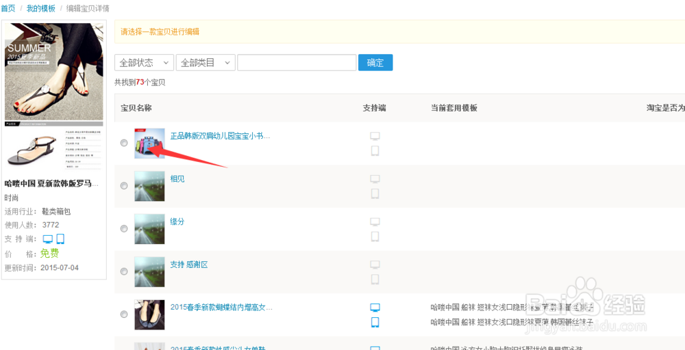Screen dimensions: 685x350
Task: Click mobile icon in 支持 感谢区 row
Action: click(x=375, y=279)
